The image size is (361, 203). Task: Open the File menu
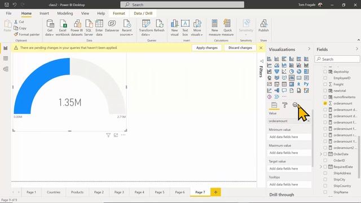click(x=9, y=14)
